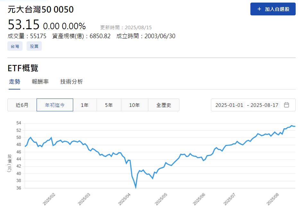
Task: Click the 資產規模(億)：6850.82 text
Action: tap(81, 36)
